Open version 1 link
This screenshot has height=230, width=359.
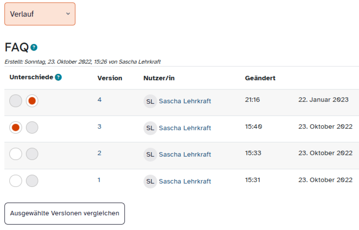(x=99, y=180)
